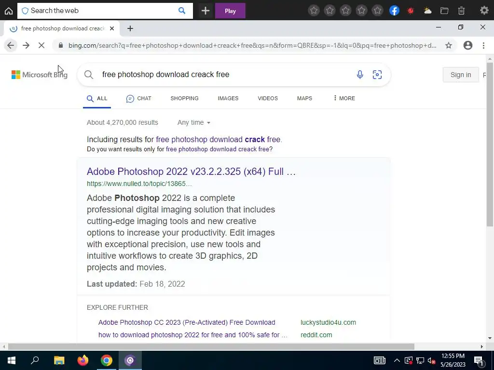Open taskbar search magnifier
The width and height of the screenshot is (494, 370).
coord(35,360)
